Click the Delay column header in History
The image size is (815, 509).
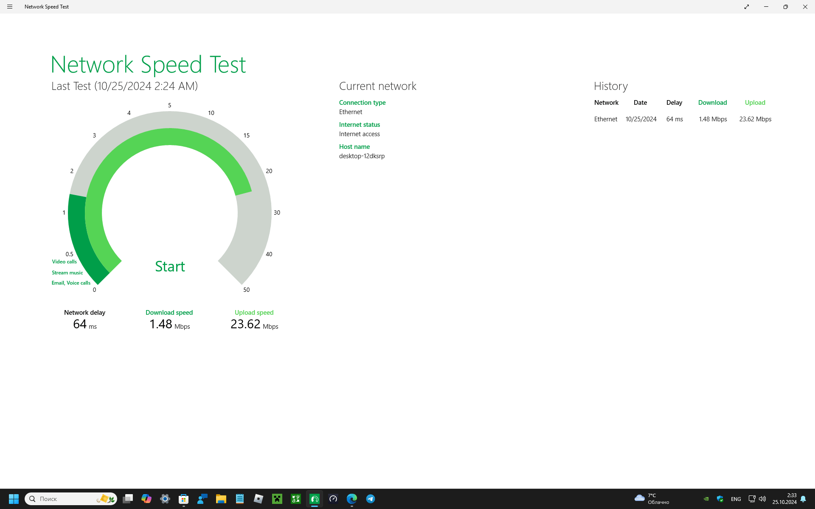[x=674, y=103]
